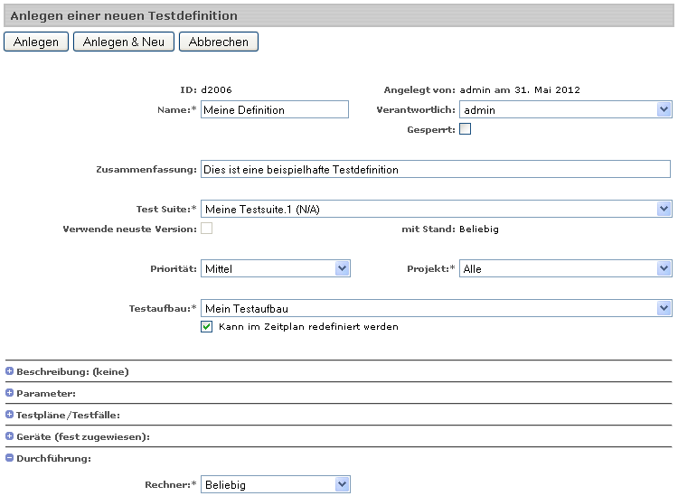
Task: Open the Priorität dropdown
Action: point(276,268)
